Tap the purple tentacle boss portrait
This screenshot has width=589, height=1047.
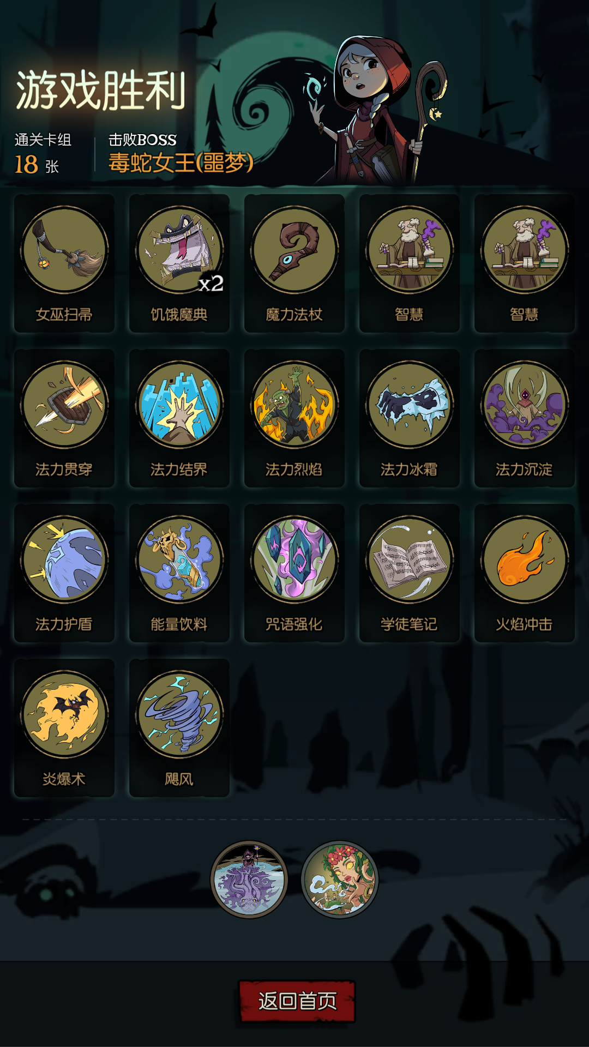coord(249,879)
